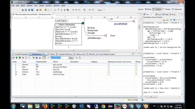The width and height of the screenshot is (195, 109).
Task: Open Excel from the taskbar
Action: tap(37, 106)
